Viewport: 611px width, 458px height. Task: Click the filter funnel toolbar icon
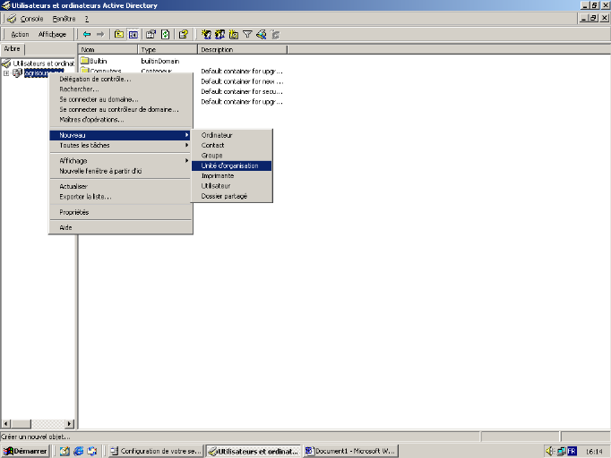[247, 34]
